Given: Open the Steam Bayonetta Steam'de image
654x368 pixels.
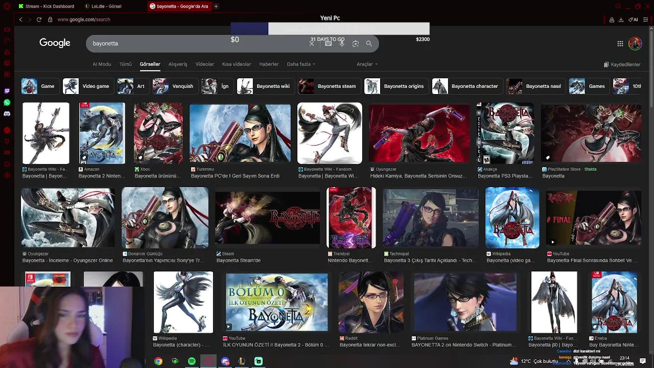Looking at the screenshot, I should 267,218.
